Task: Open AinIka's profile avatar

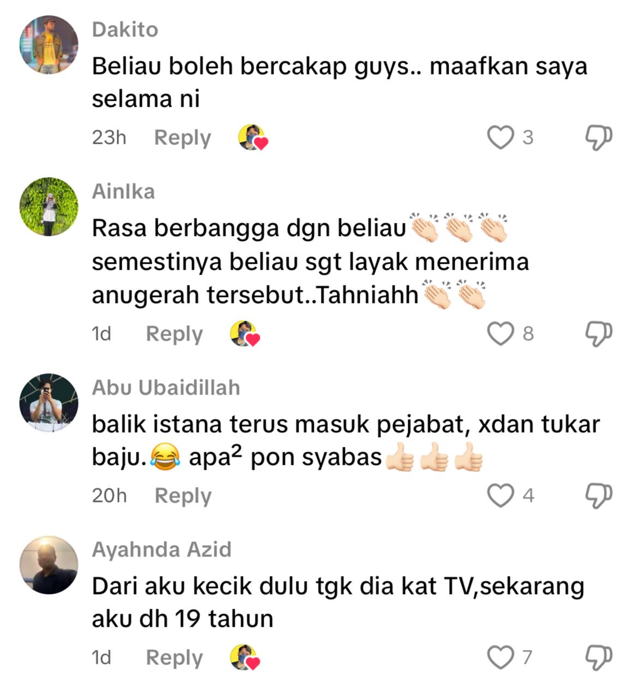Action: tap(49, 207)
